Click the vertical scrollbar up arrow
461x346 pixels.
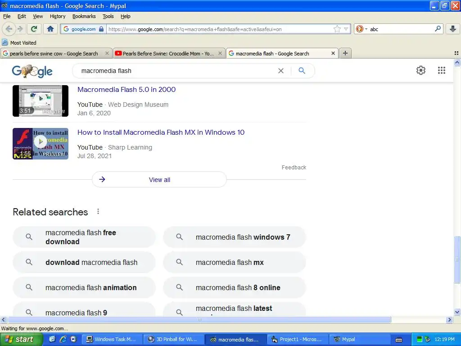tap(457, 62)
